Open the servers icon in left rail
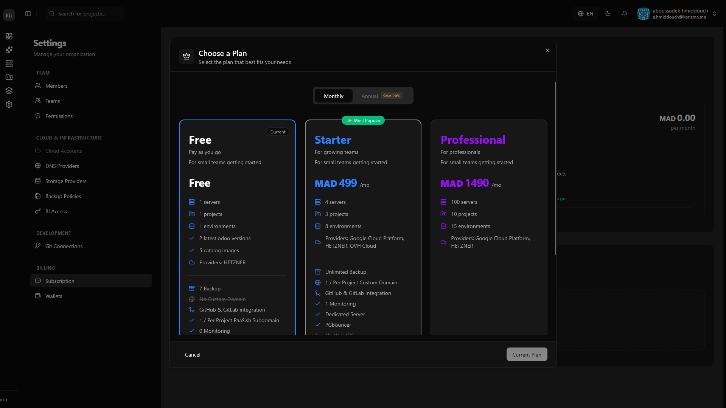Screen dimensions: 726x408 [9, 64]
